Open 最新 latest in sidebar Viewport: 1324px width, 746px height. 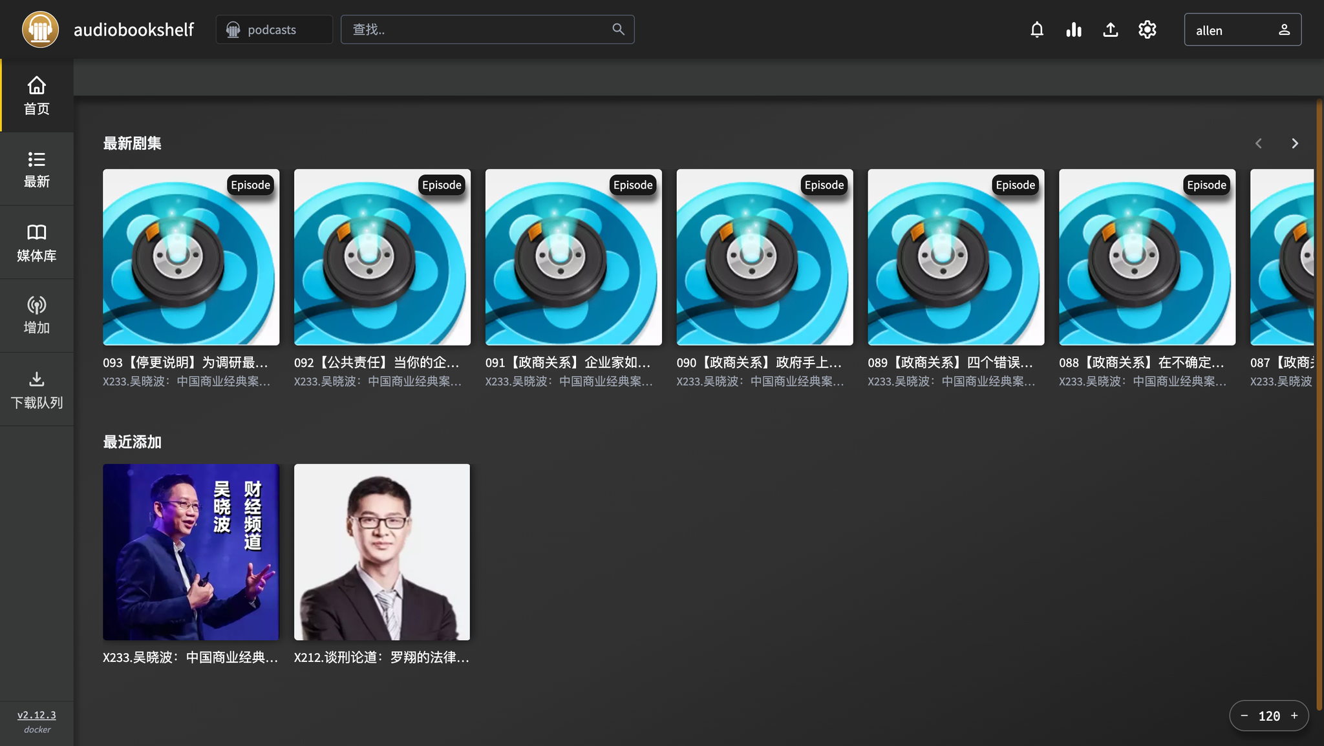[x=37, y=169]
